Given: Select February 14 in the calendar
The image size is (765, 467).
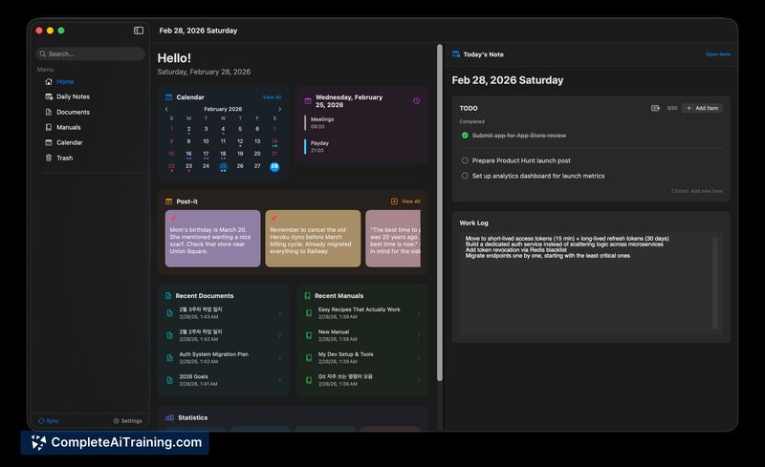Looking at the screenshot, I should [274, 142].
